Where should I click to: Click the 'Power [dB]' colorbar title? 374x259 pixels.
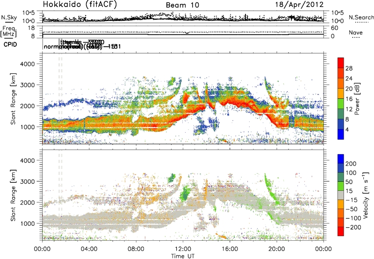357,99
